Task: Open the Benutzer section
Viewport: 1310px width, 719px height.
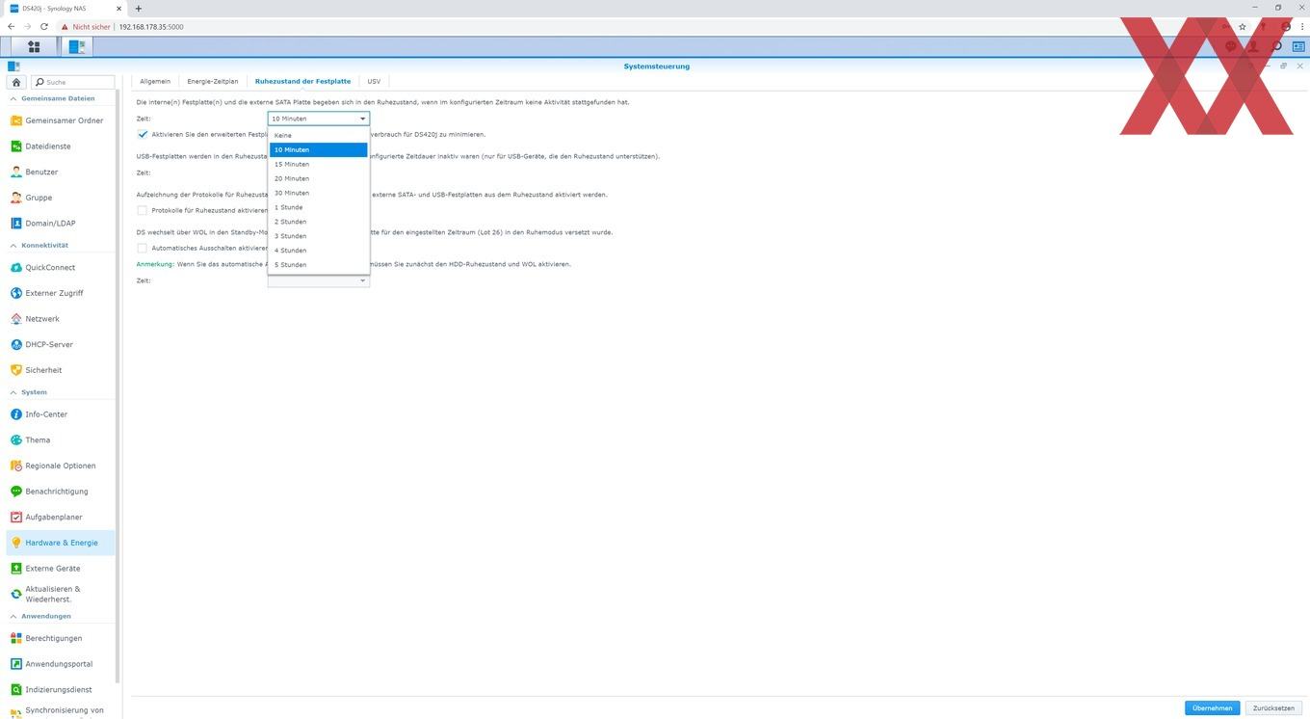Action: coord(61,172)
